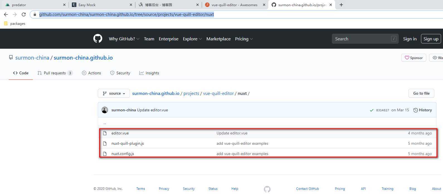Click the Sign in link

pyautogui.click(x=410, y=39)
